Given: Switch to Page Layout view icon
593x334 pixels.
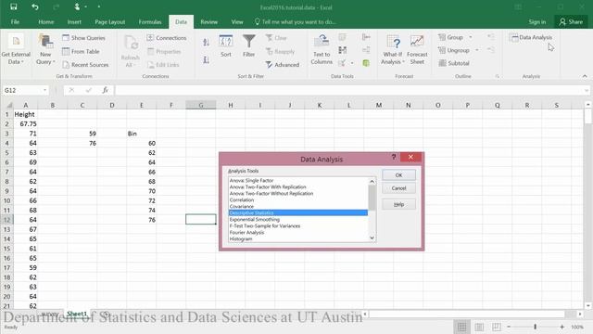Looking at the screenshot, I should (479, 327).
